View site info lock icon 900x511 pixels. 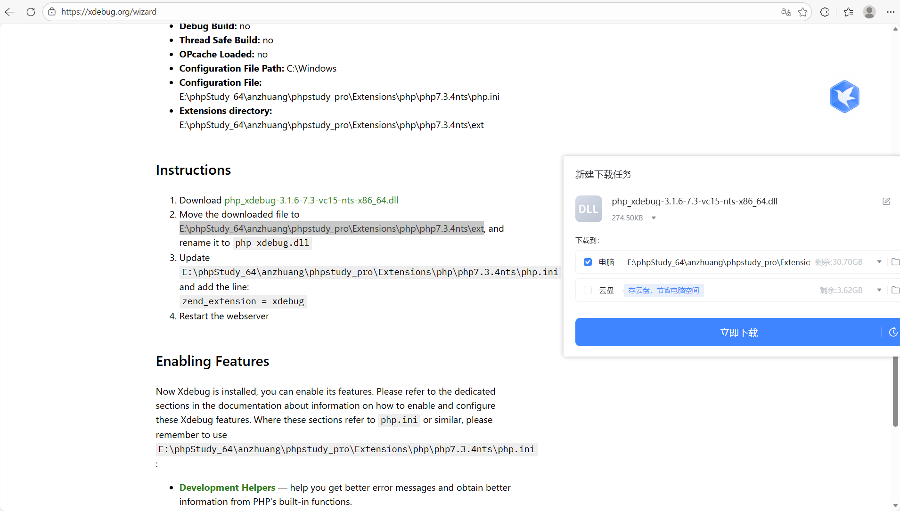coord(52,12)
